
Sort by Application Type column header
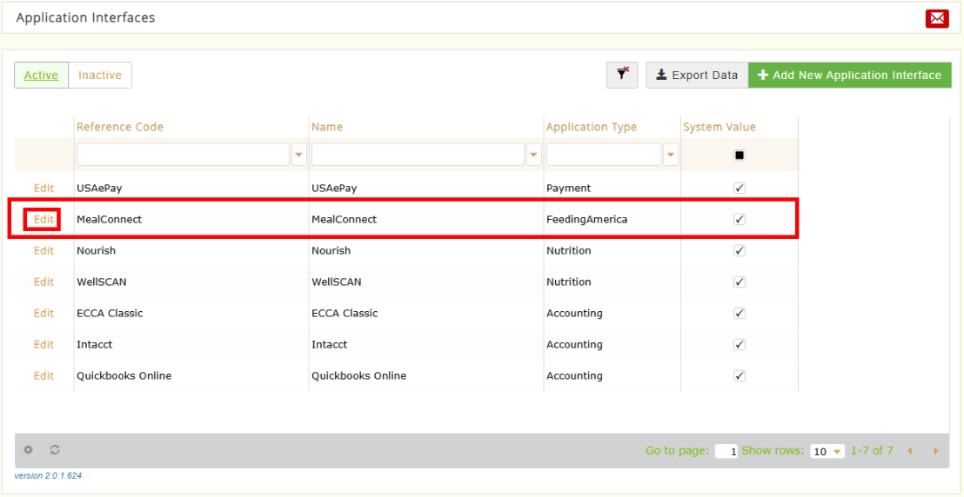pos(592,127)
